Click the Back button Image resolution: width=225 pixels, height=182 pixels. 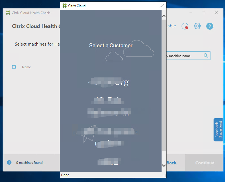pos(171,163)
